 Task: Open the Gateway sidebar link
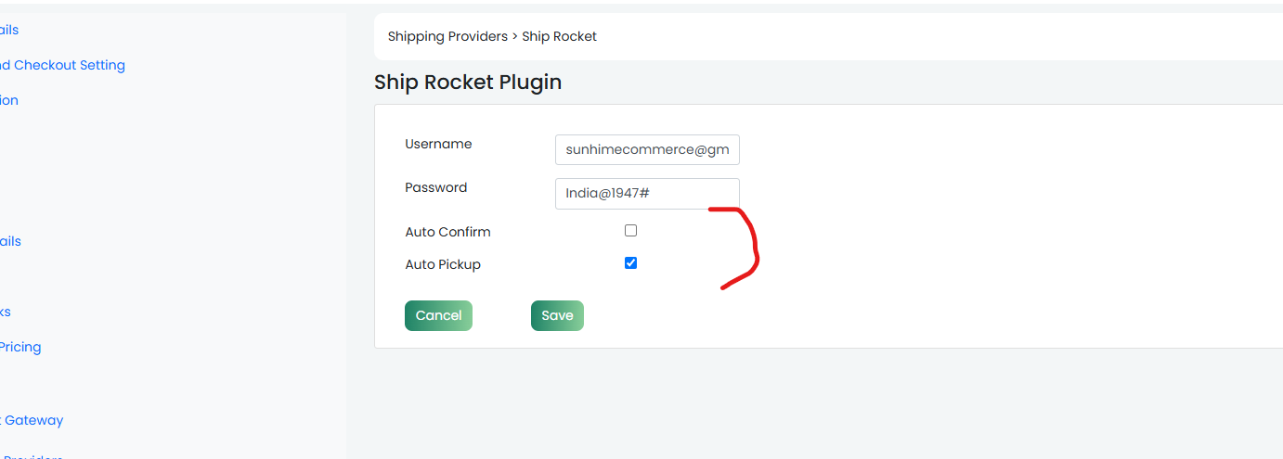[x=32, y=420]
